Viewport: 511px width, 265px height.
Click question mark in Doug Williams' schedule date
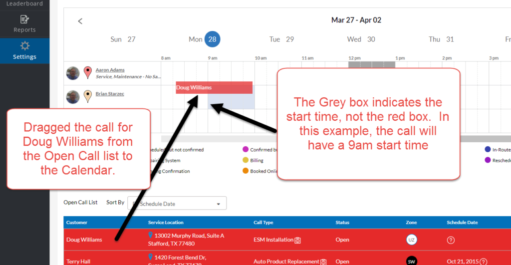pos(451,240)
